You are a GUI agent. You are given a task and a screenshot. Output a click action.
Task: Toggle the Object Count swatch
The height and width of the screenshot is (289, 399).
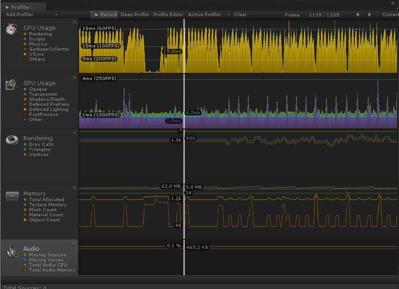pyautogui.click(x=25, y=220)
